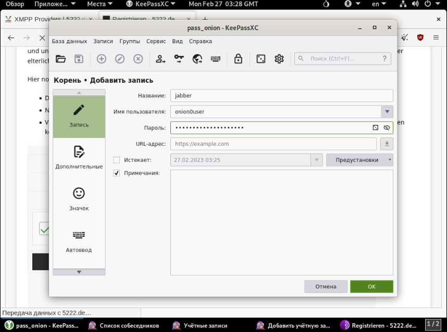Click the copy username toolbar icon

pyautogui.click(x=160, y=59)
